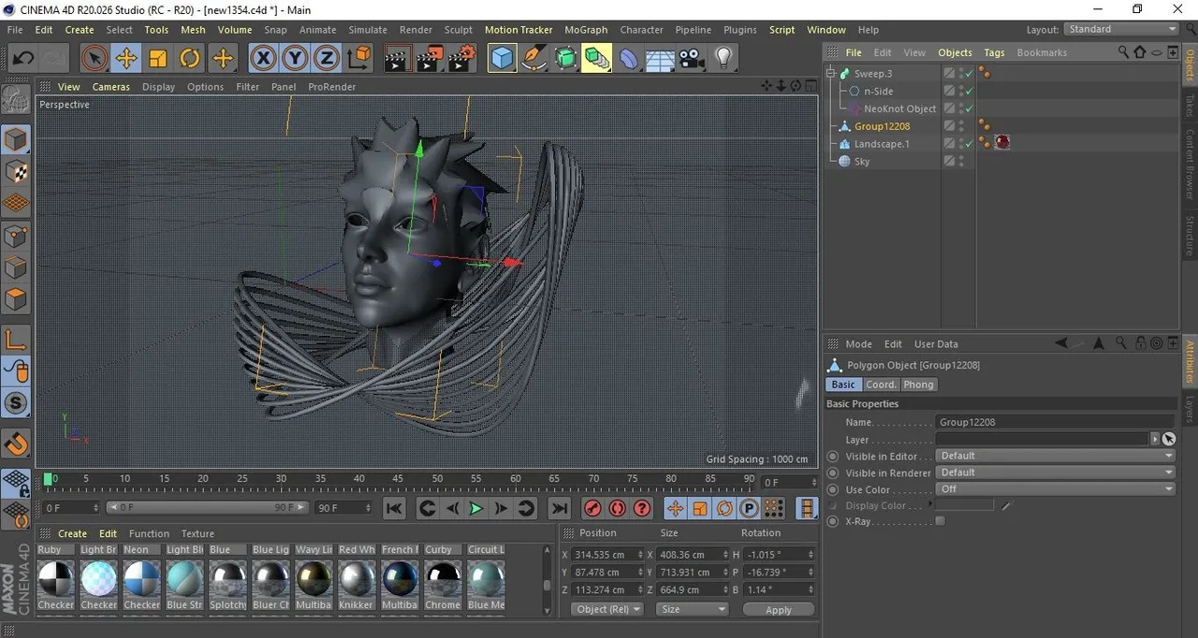This screenshot has height=638, width=1198.
Task: Switch to Texture mode checker icon
Action: point(16,172)
